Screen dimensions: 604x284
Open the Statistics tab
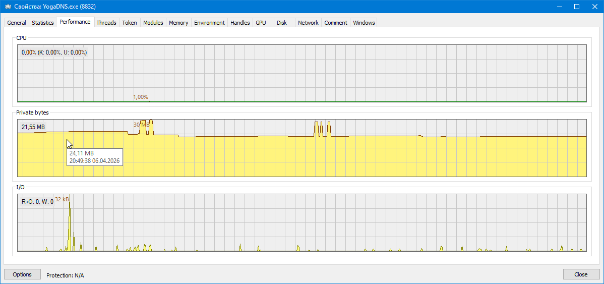(43, 23)
